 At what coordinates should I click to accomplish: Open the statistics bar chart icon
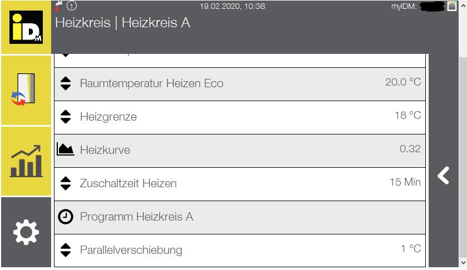click(26, 161)
